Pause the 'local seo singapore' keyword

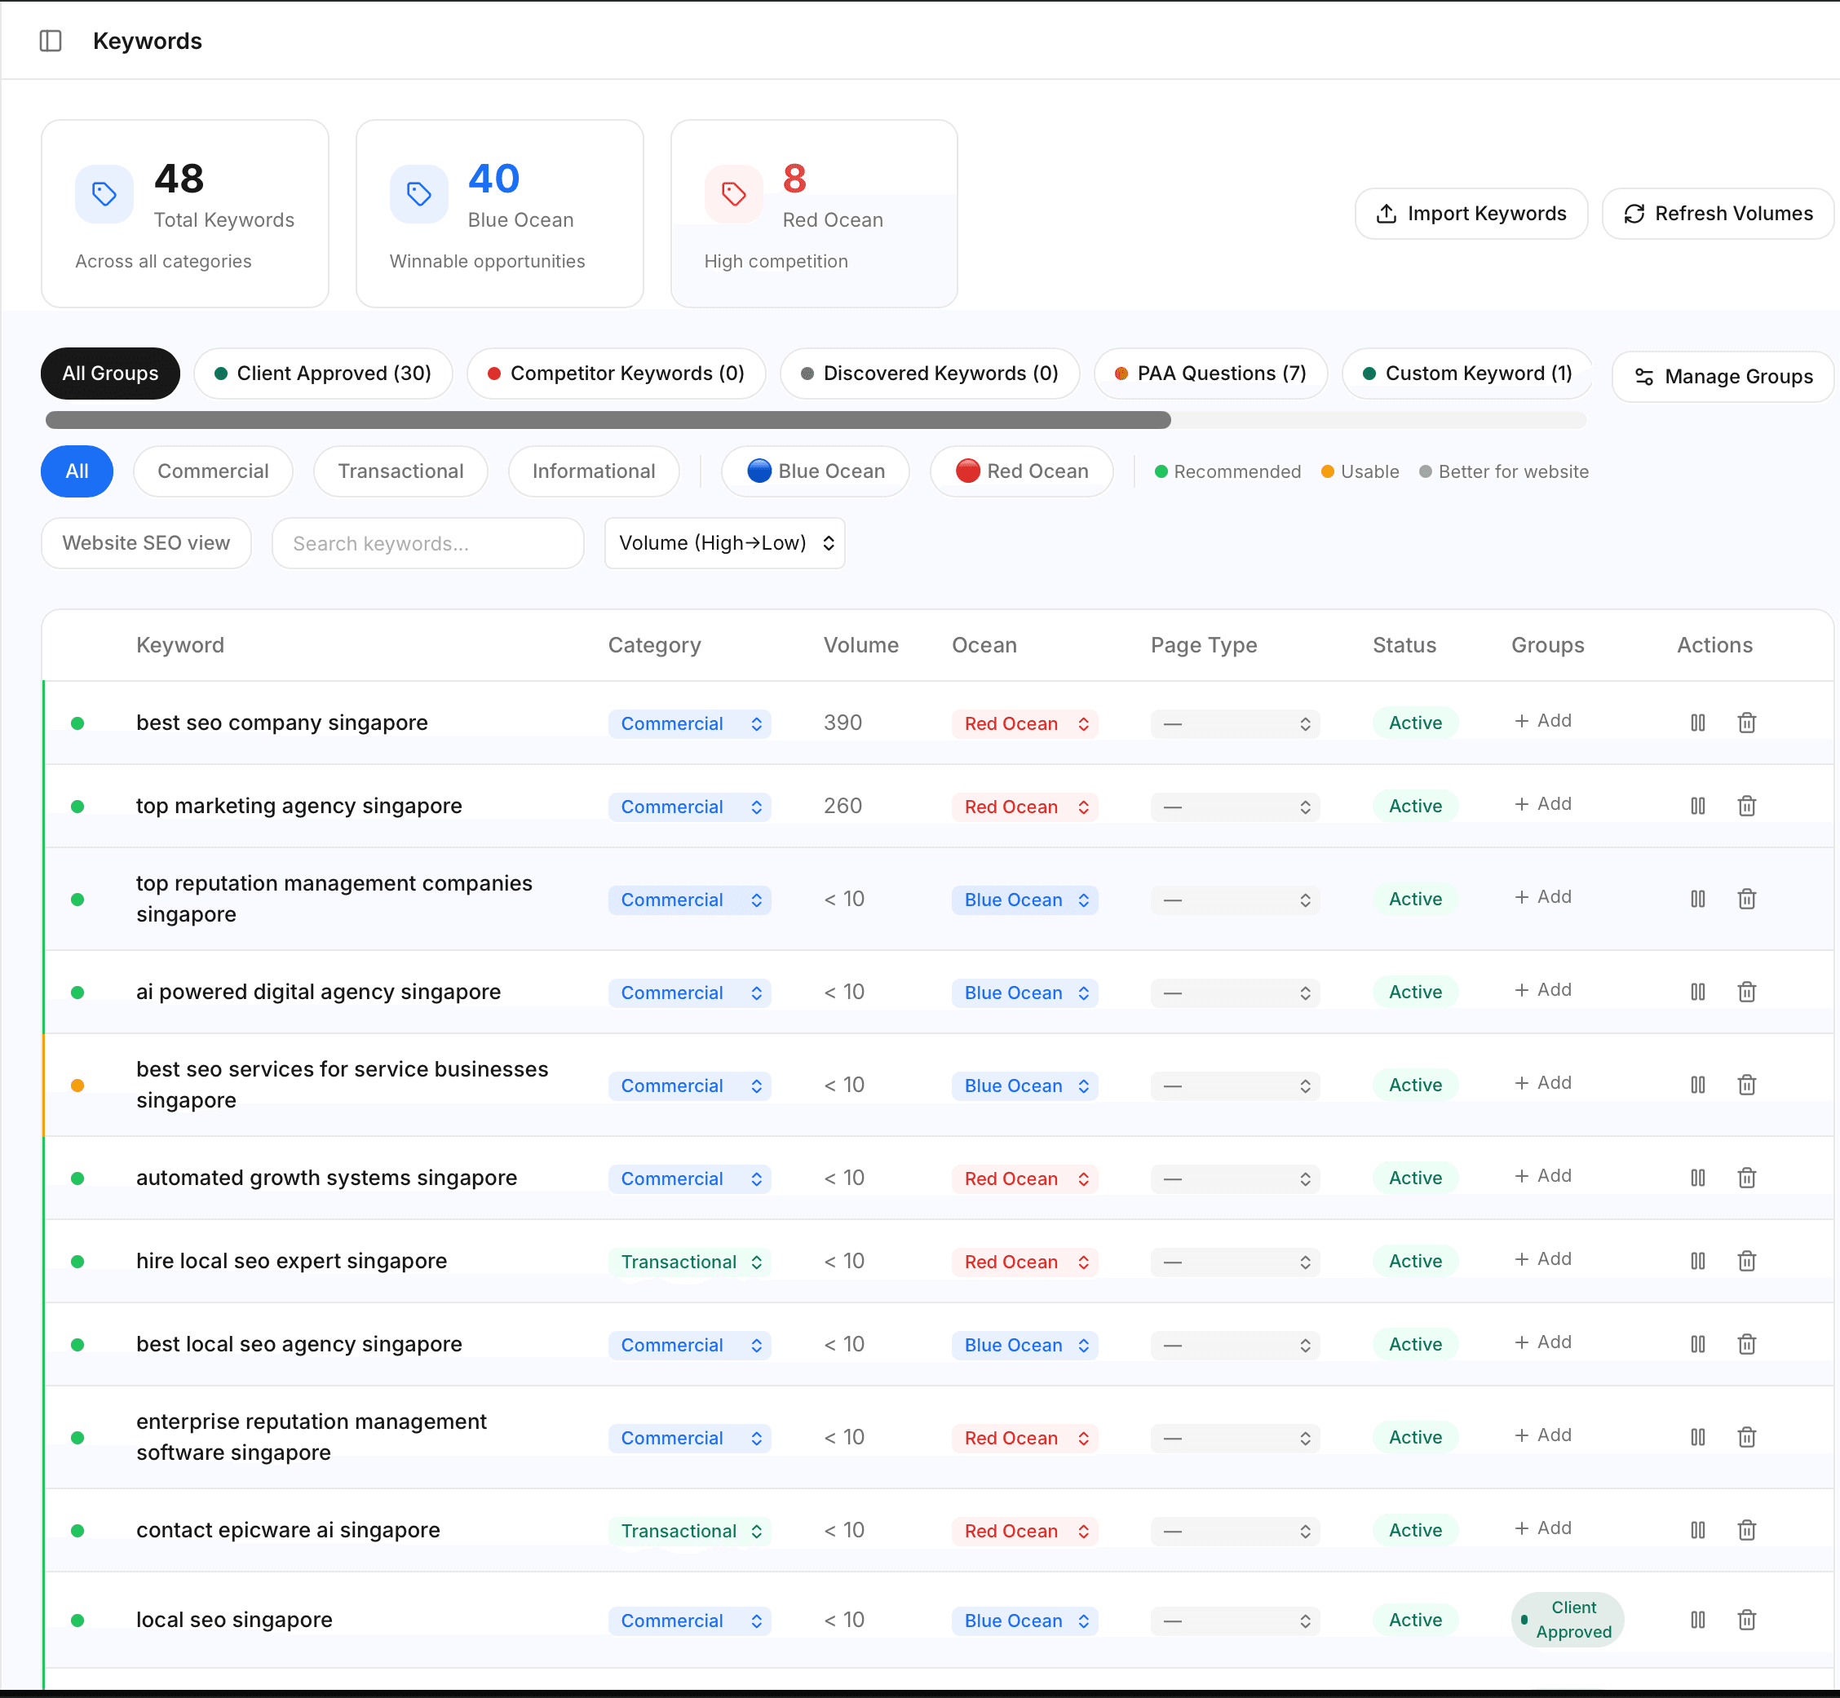point(1697,1620)
